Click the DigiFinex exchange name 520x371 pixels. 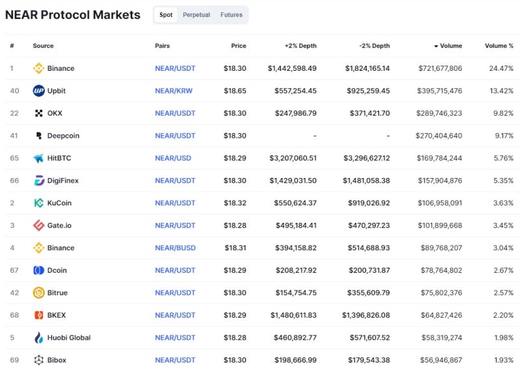(x=63, y=181)
